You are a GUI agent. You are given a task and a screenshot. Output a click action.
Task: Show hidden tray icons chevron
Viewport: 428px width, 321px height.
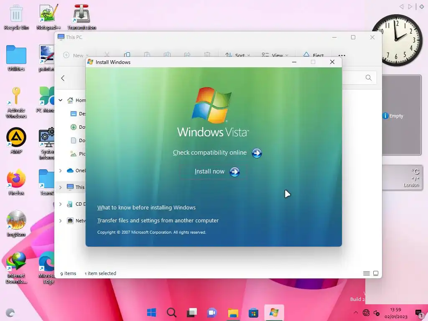coord(355,313)
